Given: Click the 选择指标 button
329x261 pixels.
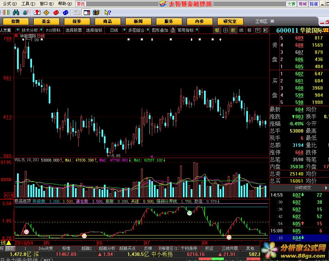Looking at the screenshot, I should coord(94,30).
